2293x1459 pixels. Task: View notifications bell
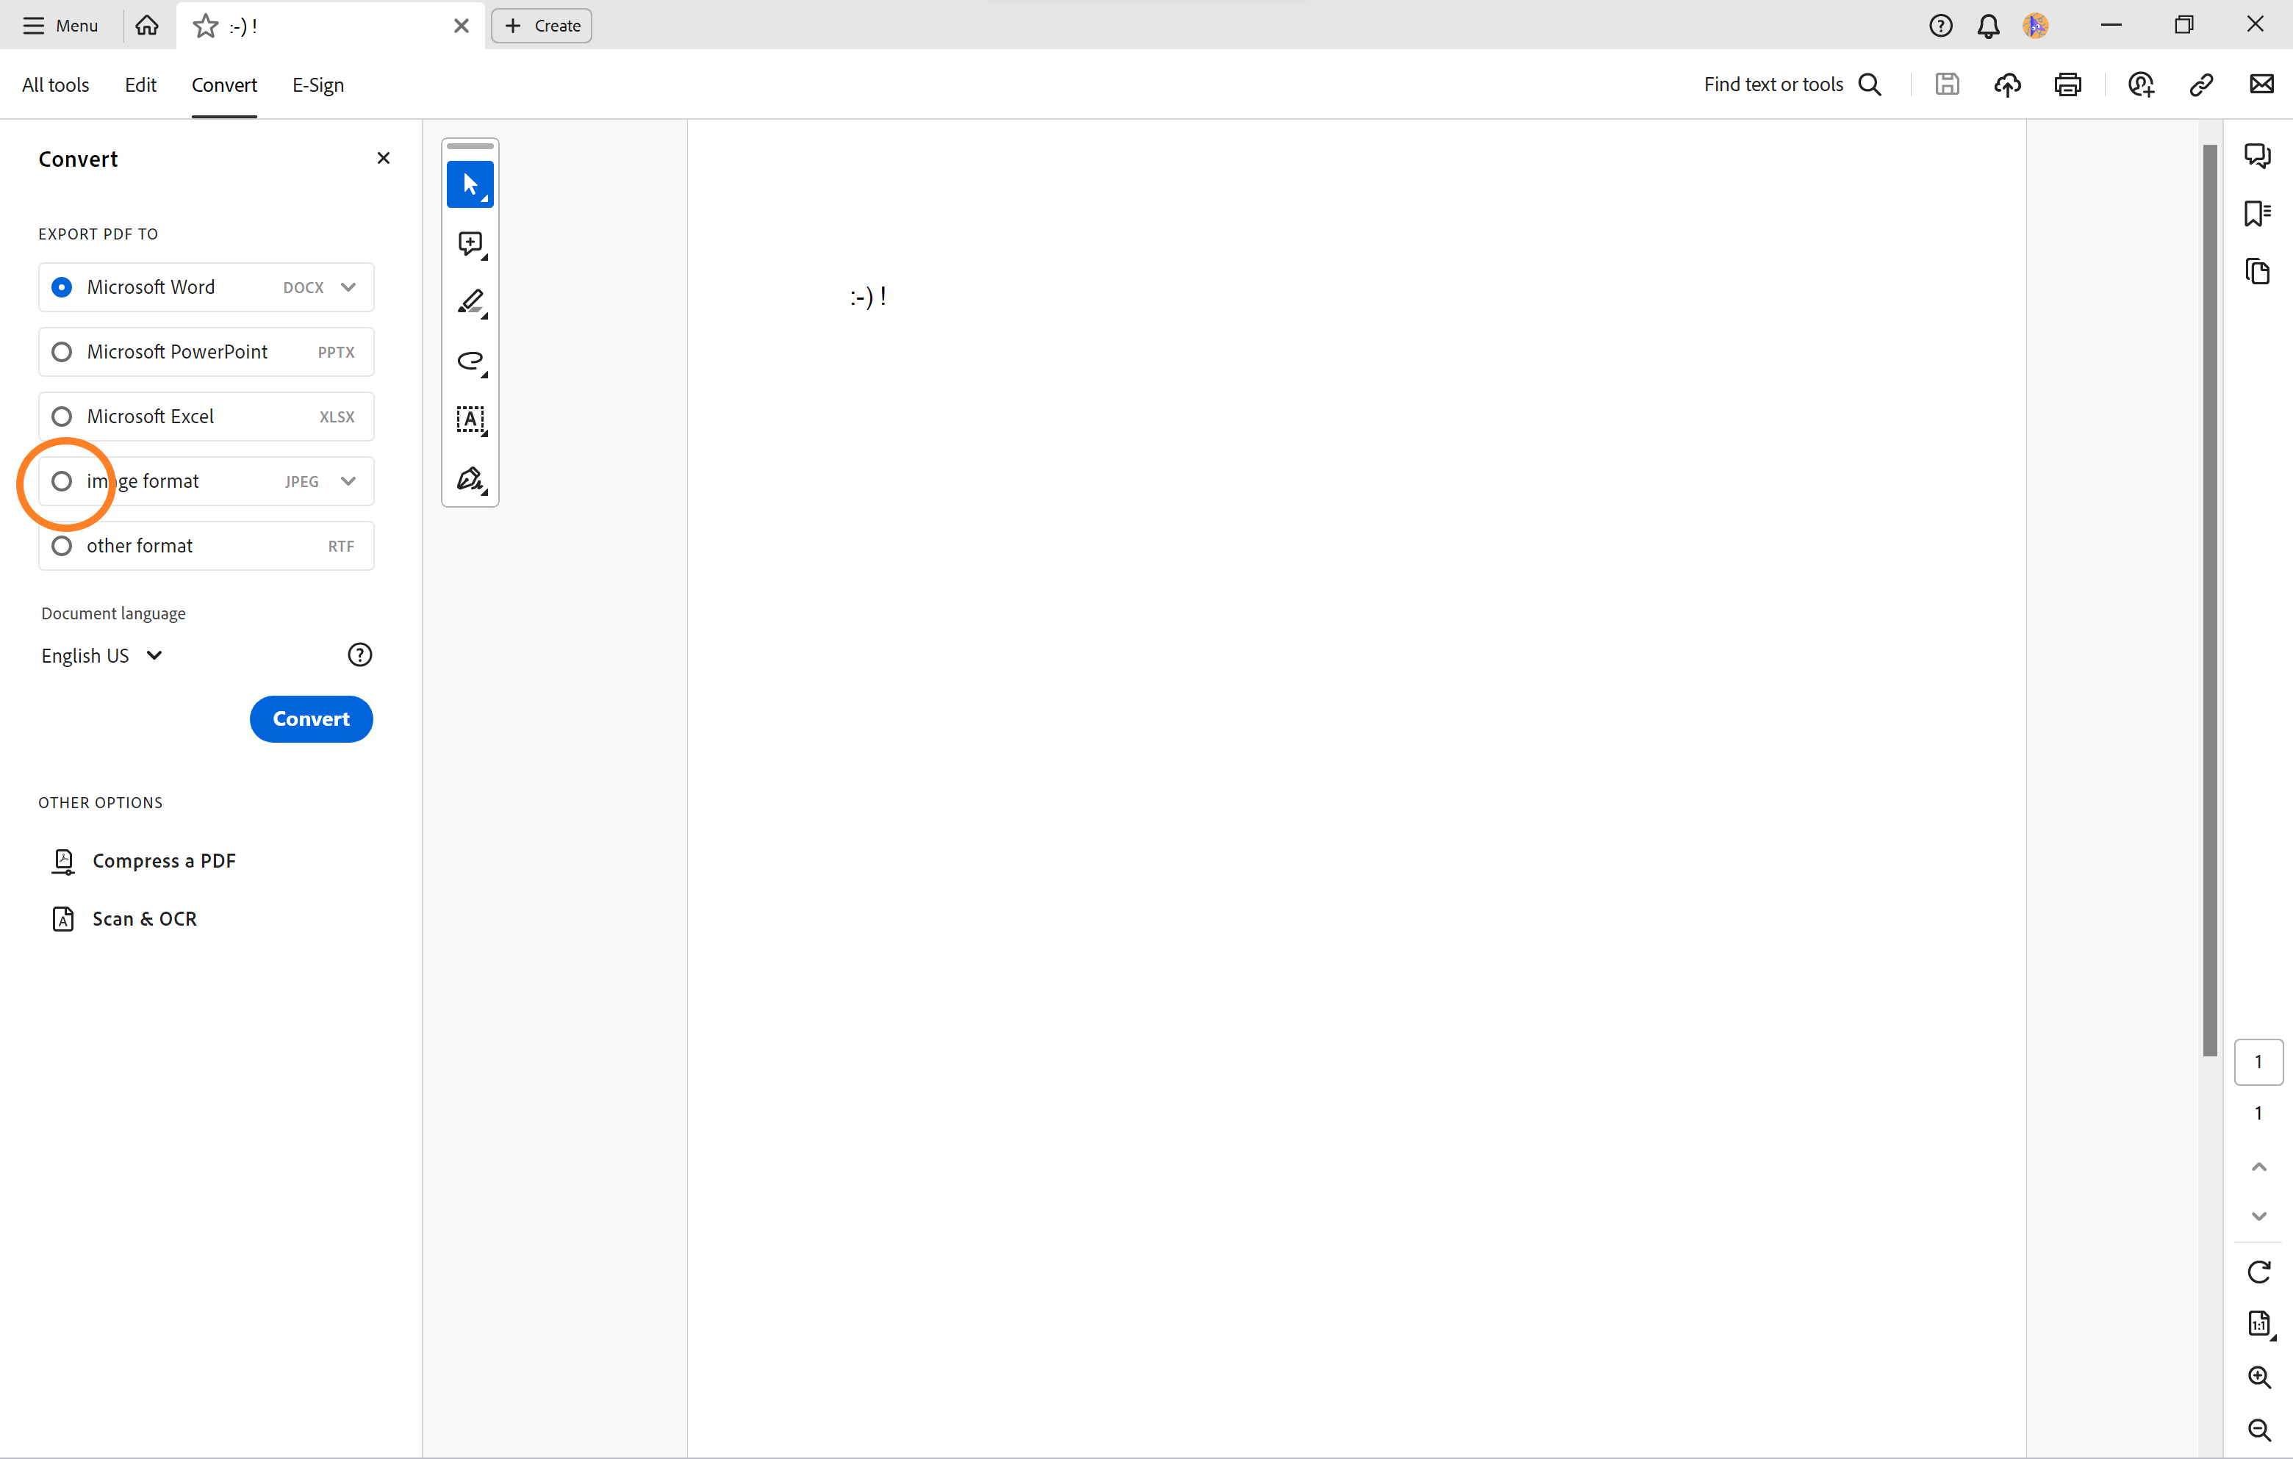(x=1988, y=26)
